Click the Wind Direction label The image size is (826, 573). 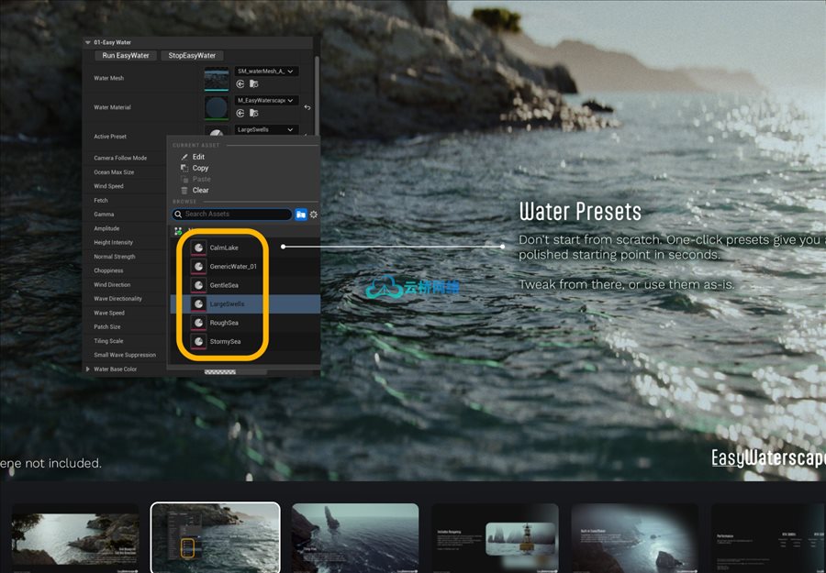112,284
